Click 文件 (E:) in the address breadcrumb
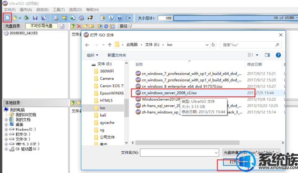Viewport: 298px width, 173px height. click(152, 45)
